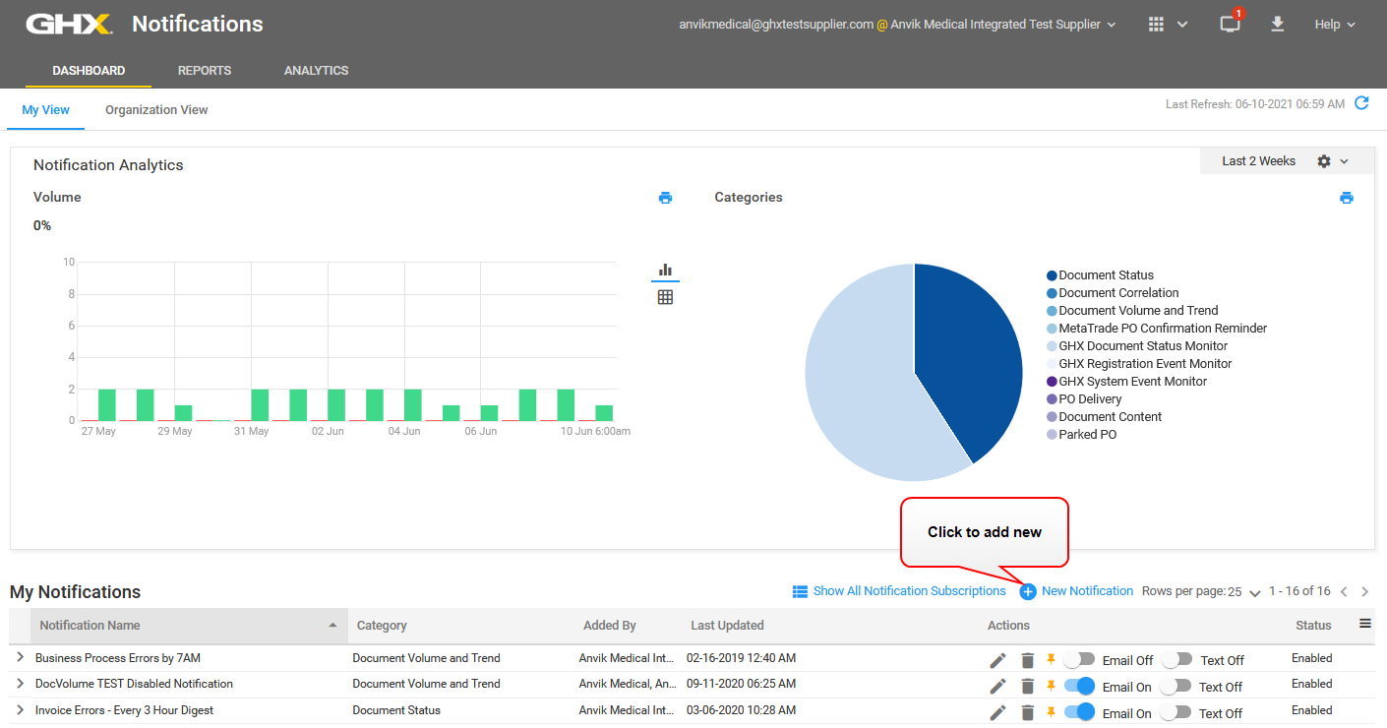Image resolution: width=1387 pixels, height=728 pixels.
Task: Expand Business Process Errors by 7AM row
Action: click(20, 657)
